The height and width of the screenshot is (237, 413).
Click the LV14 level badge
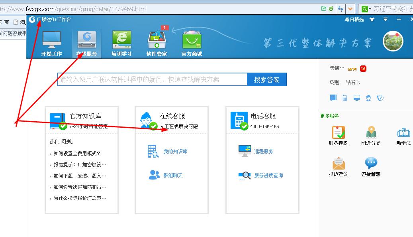[352, 69]
